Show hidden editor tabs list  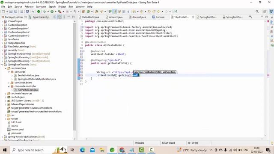click(x=250, y=17)
